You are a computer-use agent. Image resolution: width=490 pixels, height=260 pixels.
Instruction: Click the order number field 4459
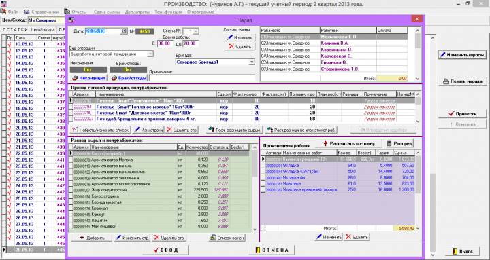(x=145, y=31)
